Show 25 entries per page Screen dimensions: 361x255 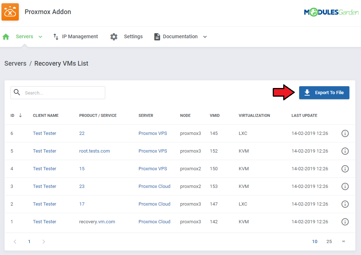pyautogui.click(x=329, y=241)
